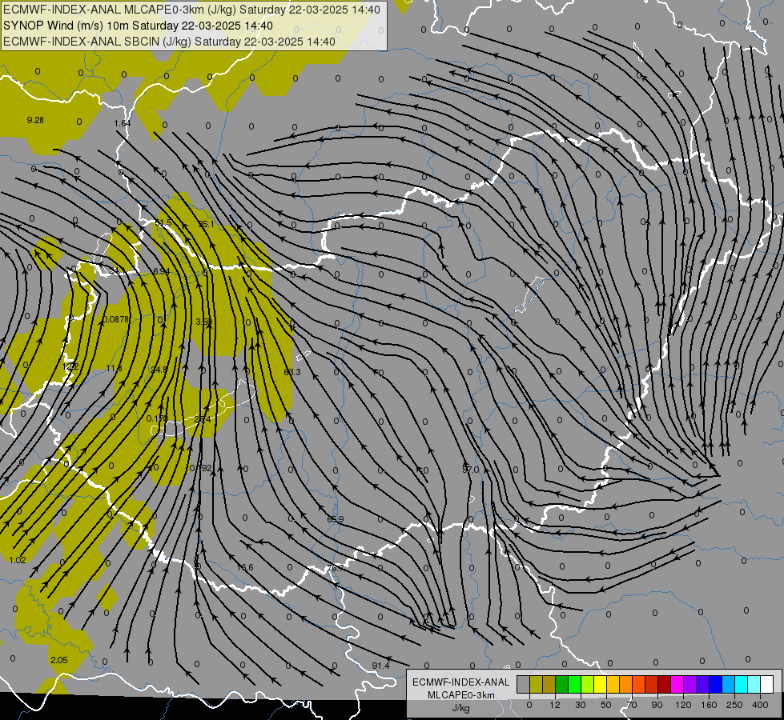Click legend tick value 120
Viewport: 784px width, 720px height.
pyautogui.click(x=684, y=705)
